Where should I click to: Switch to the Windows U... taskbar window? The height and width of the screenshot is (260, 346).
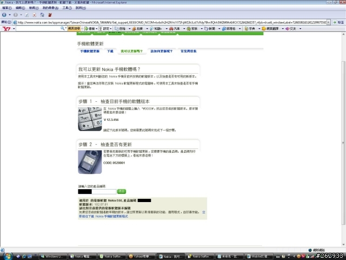(x=52, y=256)
